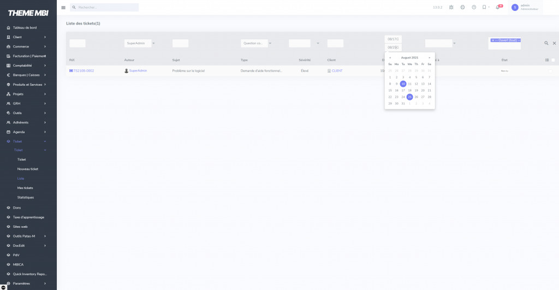
Task: Pick August 10 in the calendar
Action: pos(403,84)
